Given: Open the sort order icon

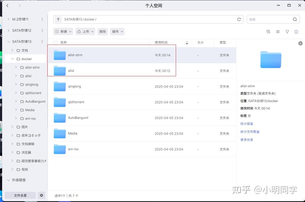Looking at the screenshot, I should pyautogui.click(x=268, y=32).
